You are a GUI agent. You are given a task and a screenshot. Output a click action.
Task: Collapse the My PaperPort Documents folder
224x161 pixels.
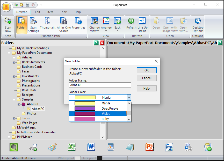9,53
